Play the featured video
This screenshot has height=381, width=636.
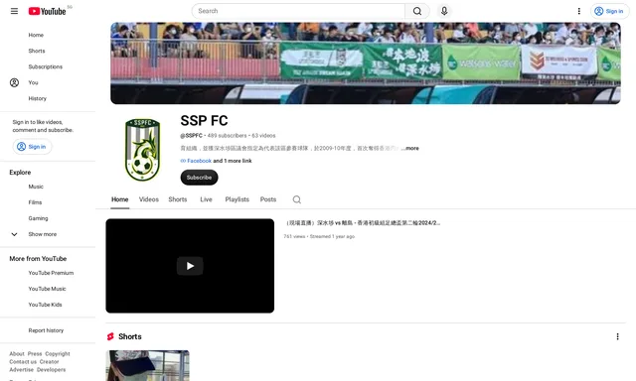(x=190, y=266)
